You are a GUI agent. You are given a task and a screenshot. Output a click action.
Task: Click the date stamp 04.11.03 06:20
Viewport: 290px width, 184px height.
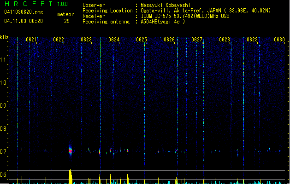point(24,21)
